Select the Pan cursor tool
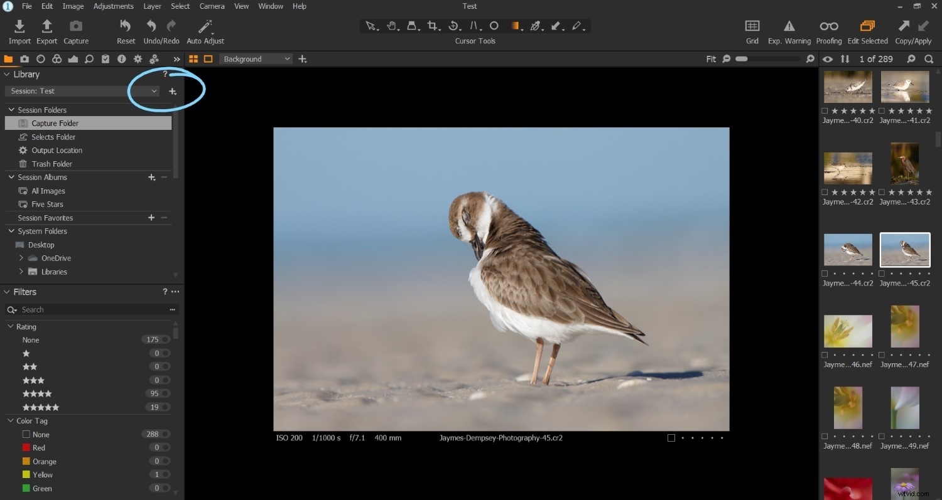 (x=392, y=26)
